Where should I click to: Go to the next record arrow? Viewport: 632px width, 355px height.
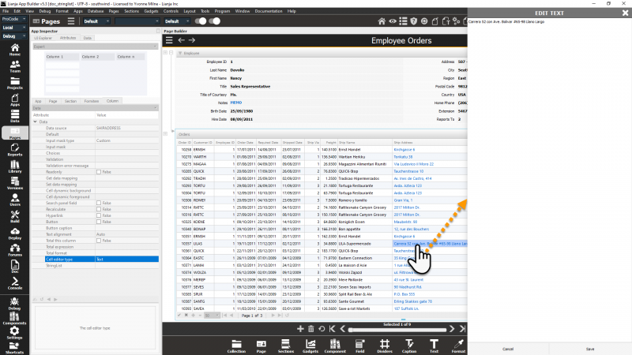point(452,329)
